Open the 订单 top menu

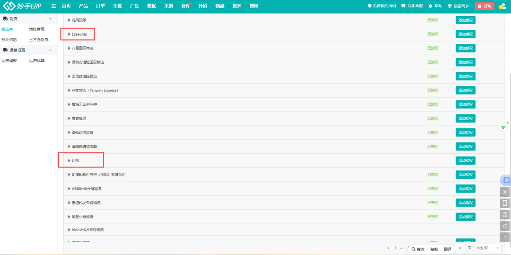coord(100,6)
